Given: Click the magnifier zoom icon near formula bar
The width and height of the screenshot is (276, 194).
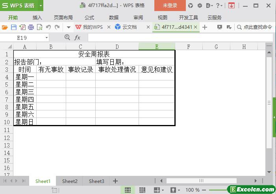Looking at the screenshot, I should tap(67, 37).
